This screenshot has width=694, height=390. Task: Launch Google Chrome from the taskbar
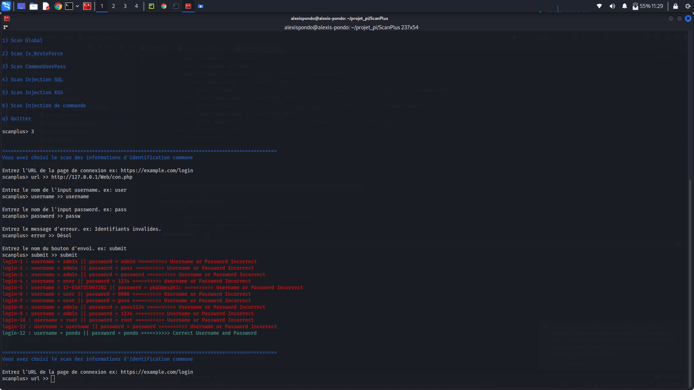pyautogui.click(x=57, y=6)
